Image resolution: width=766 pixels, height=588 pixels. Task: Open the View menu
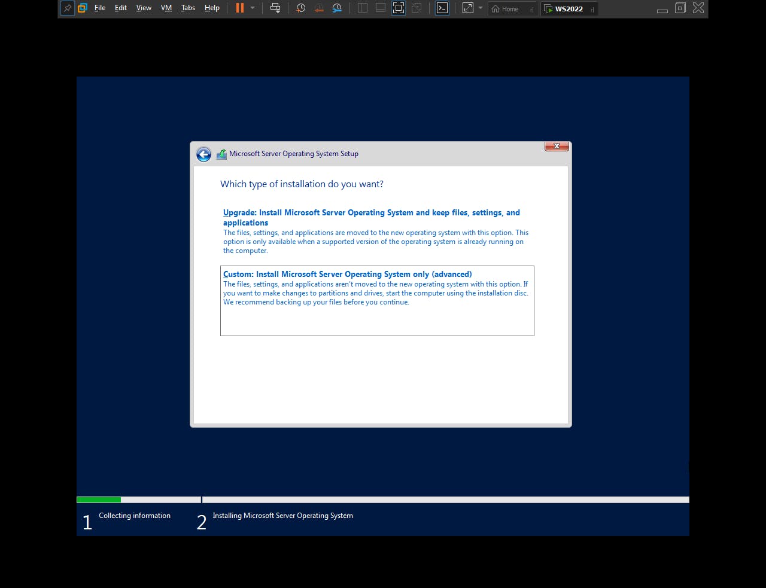point(144,8)
